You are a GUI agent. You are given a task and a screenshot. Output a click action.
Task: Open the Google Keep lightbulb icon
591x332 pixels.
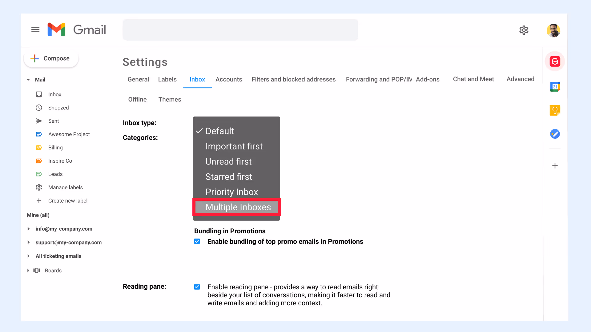point(555,110)
